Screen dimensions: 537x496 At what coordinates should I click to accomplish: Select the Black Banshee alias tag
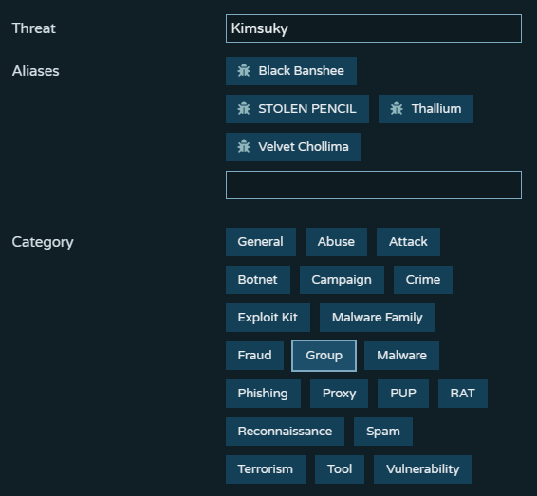click(x=291, y=71)
